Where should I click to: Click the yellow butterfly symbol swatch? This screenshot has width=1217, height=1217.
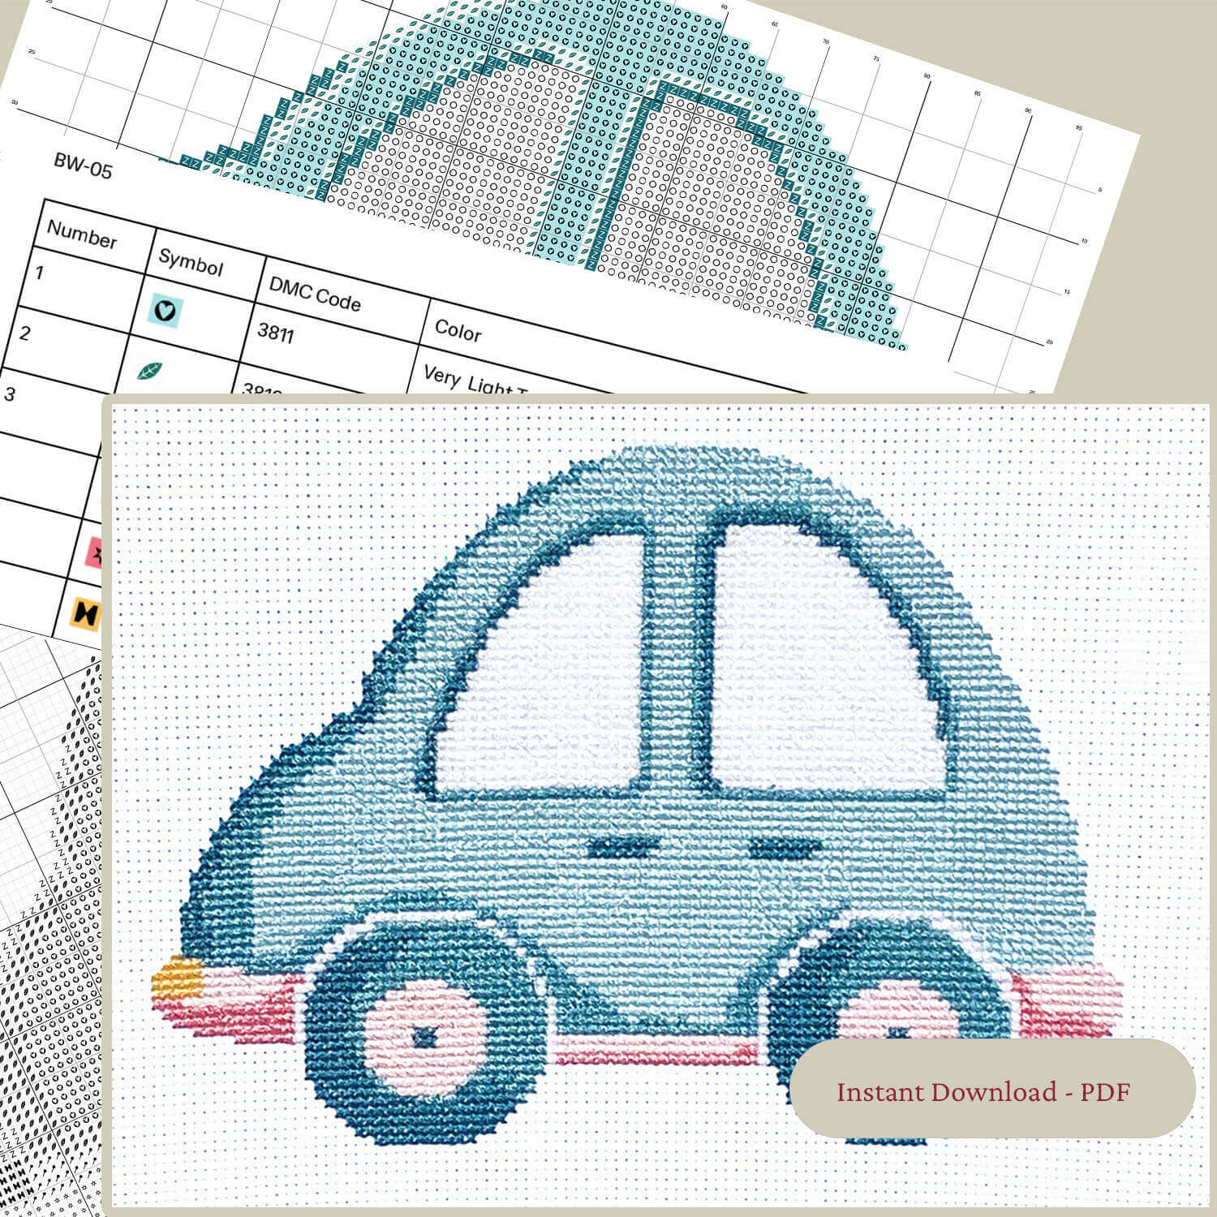84,613
